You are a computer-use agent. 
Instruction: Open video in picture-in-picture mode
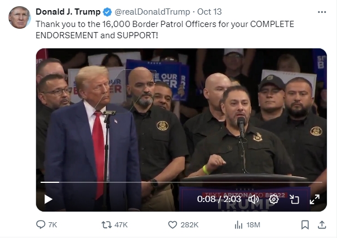tap(294, 199)
